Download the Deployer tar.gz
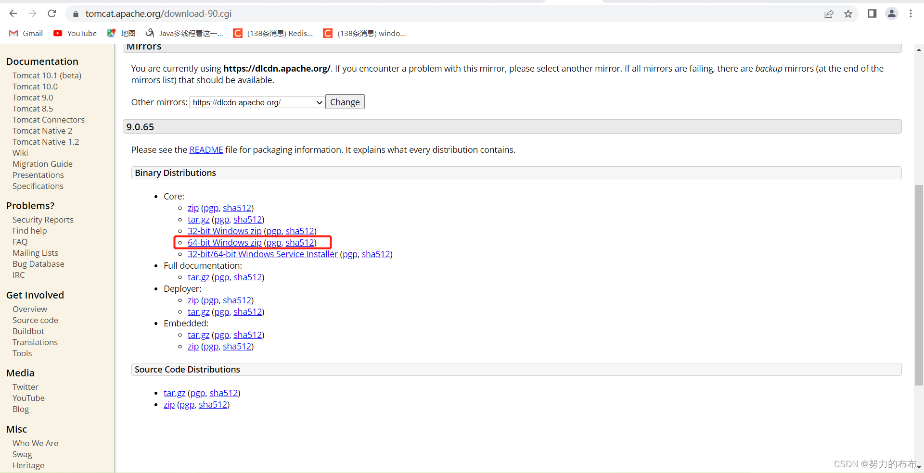Screen dimensions: 924x473 pos(198,312)
